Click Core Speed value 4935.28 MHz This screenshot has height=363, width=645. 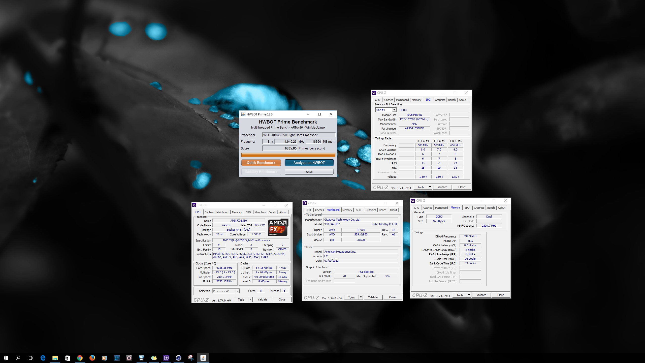coord(224,268)
